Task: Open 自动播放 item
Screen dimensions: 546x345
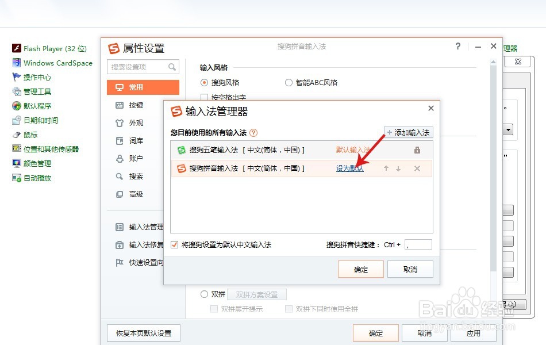Action: (32, 178)
